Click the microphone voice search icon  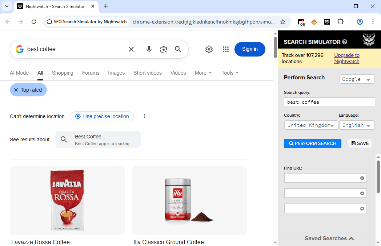tap(149, 49)
